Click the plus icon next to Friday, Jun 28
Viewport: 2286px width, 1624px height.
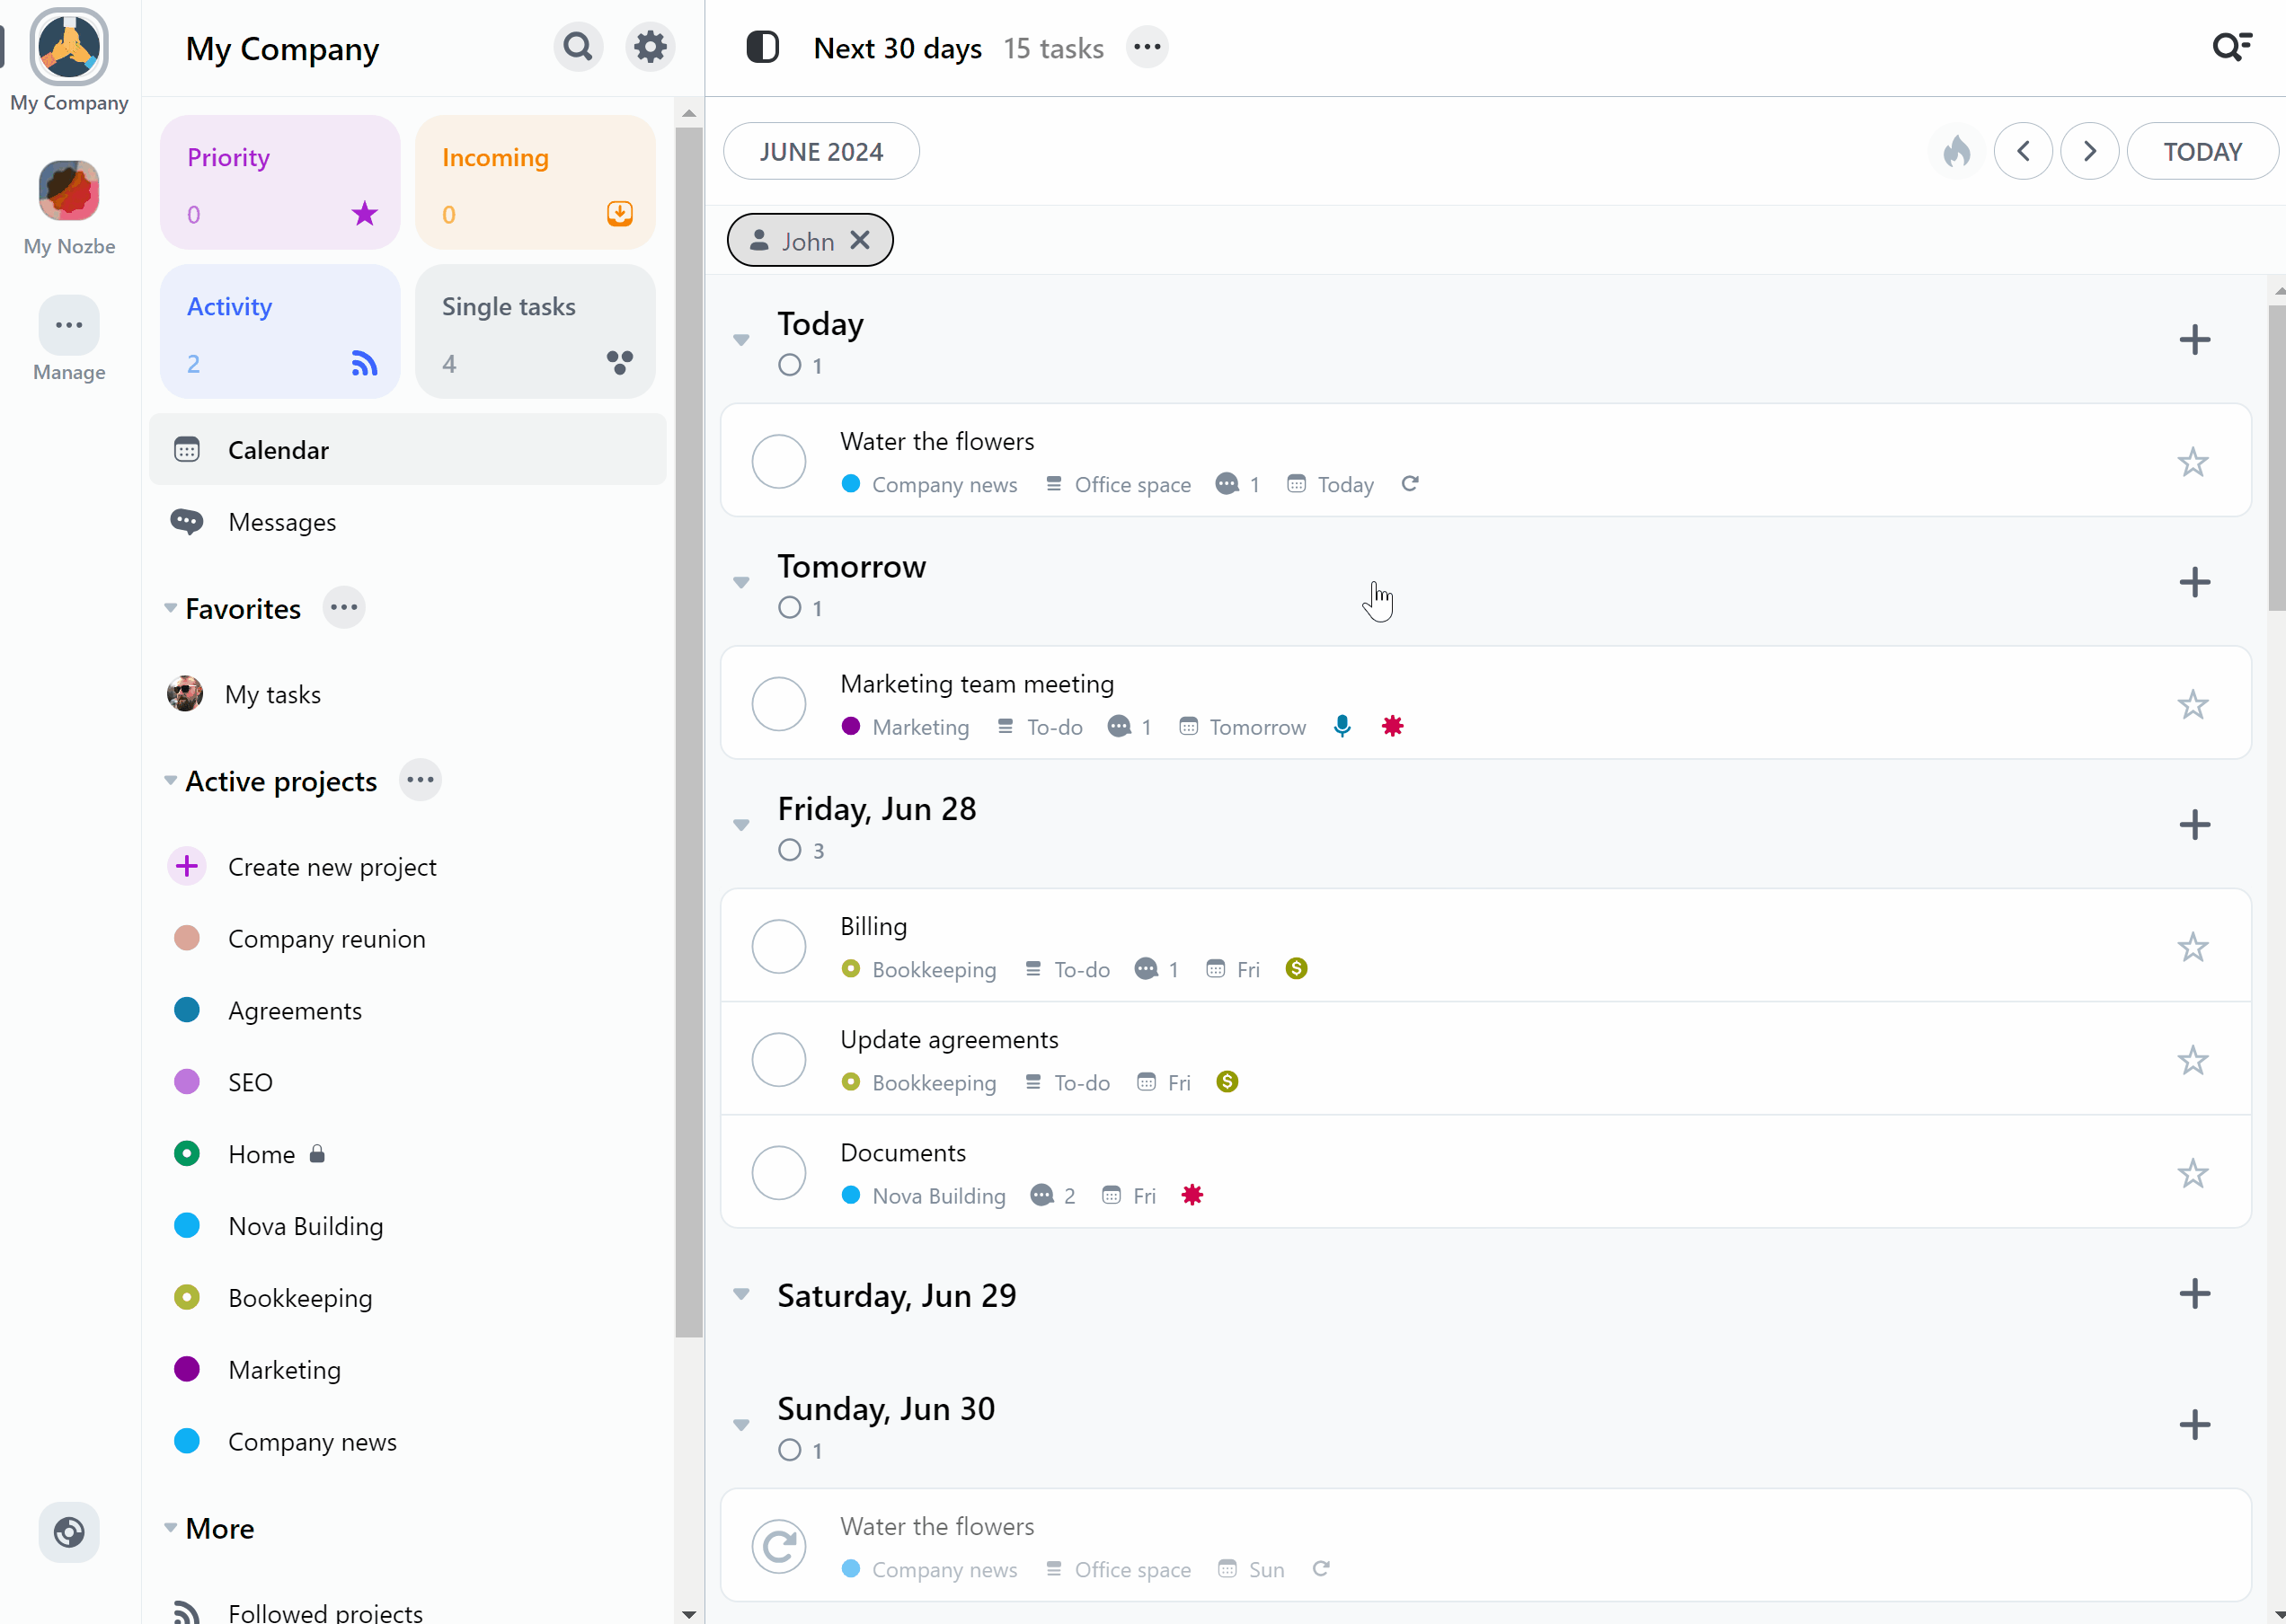pyautogui.click(x=2194, y=825)
